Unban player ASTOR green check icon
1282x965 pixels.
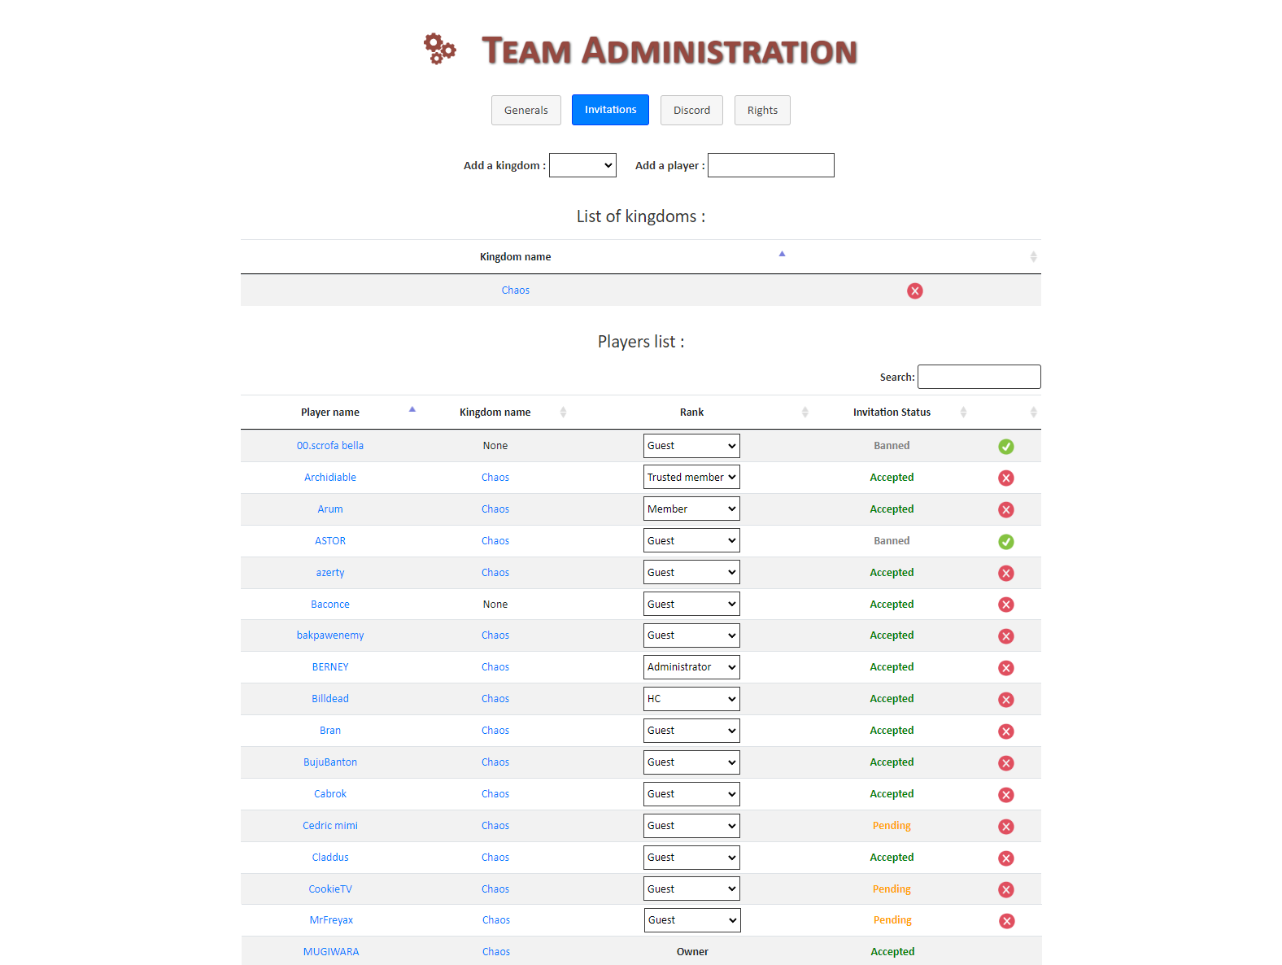[x=1006, y=541]
